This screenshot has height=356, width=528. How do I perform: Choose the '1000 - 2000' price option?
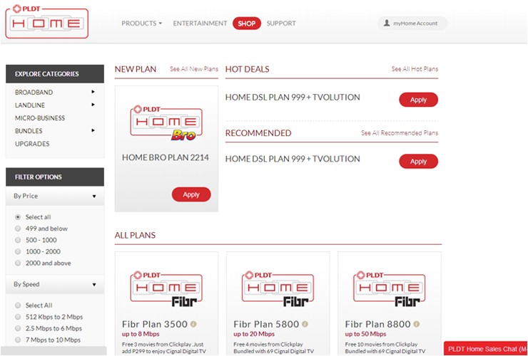pos(18,251)
